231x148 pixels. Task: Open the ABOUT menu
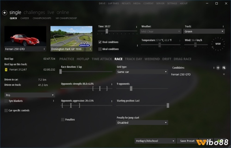pyautogui.click(x=184, y=3)
